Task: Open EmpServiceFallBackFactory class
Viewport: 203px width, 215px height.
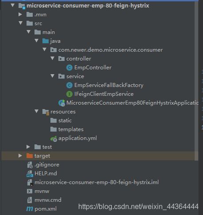Action: [x=109, y=85]
